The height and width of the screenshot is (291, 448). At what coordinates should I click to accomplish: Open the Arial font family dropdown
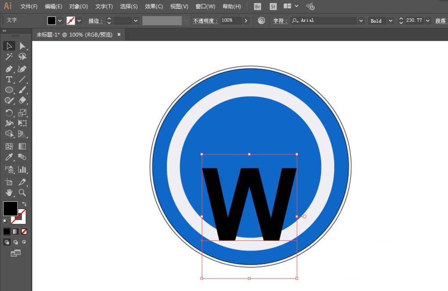(x=361, y=21)
